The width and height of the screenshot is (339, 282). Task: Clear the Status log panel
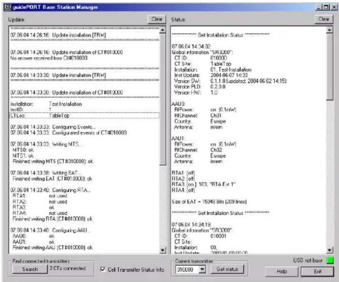pos(324,19)
